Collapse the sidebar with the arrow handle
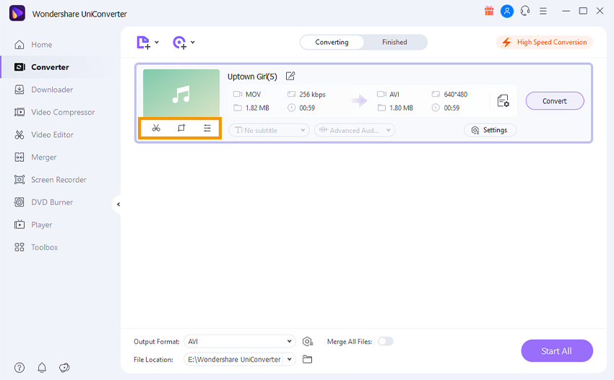 (x=118, y=204)
